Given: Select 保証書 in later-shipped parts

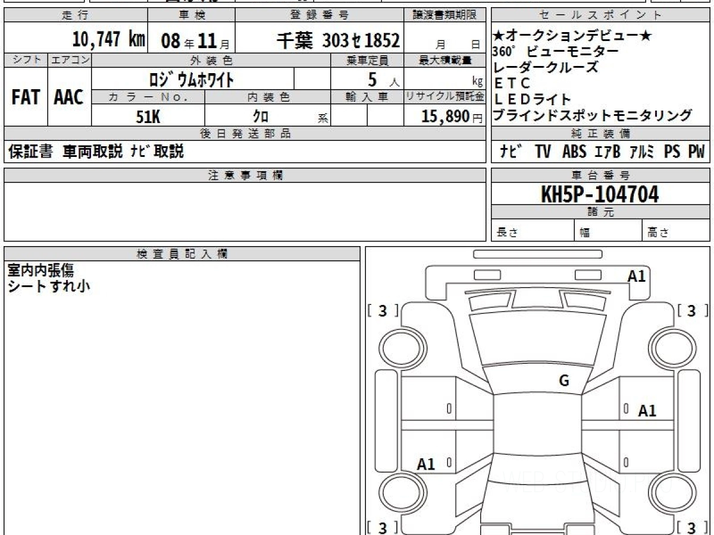Looking at the screenshot, I should (30, 152).
